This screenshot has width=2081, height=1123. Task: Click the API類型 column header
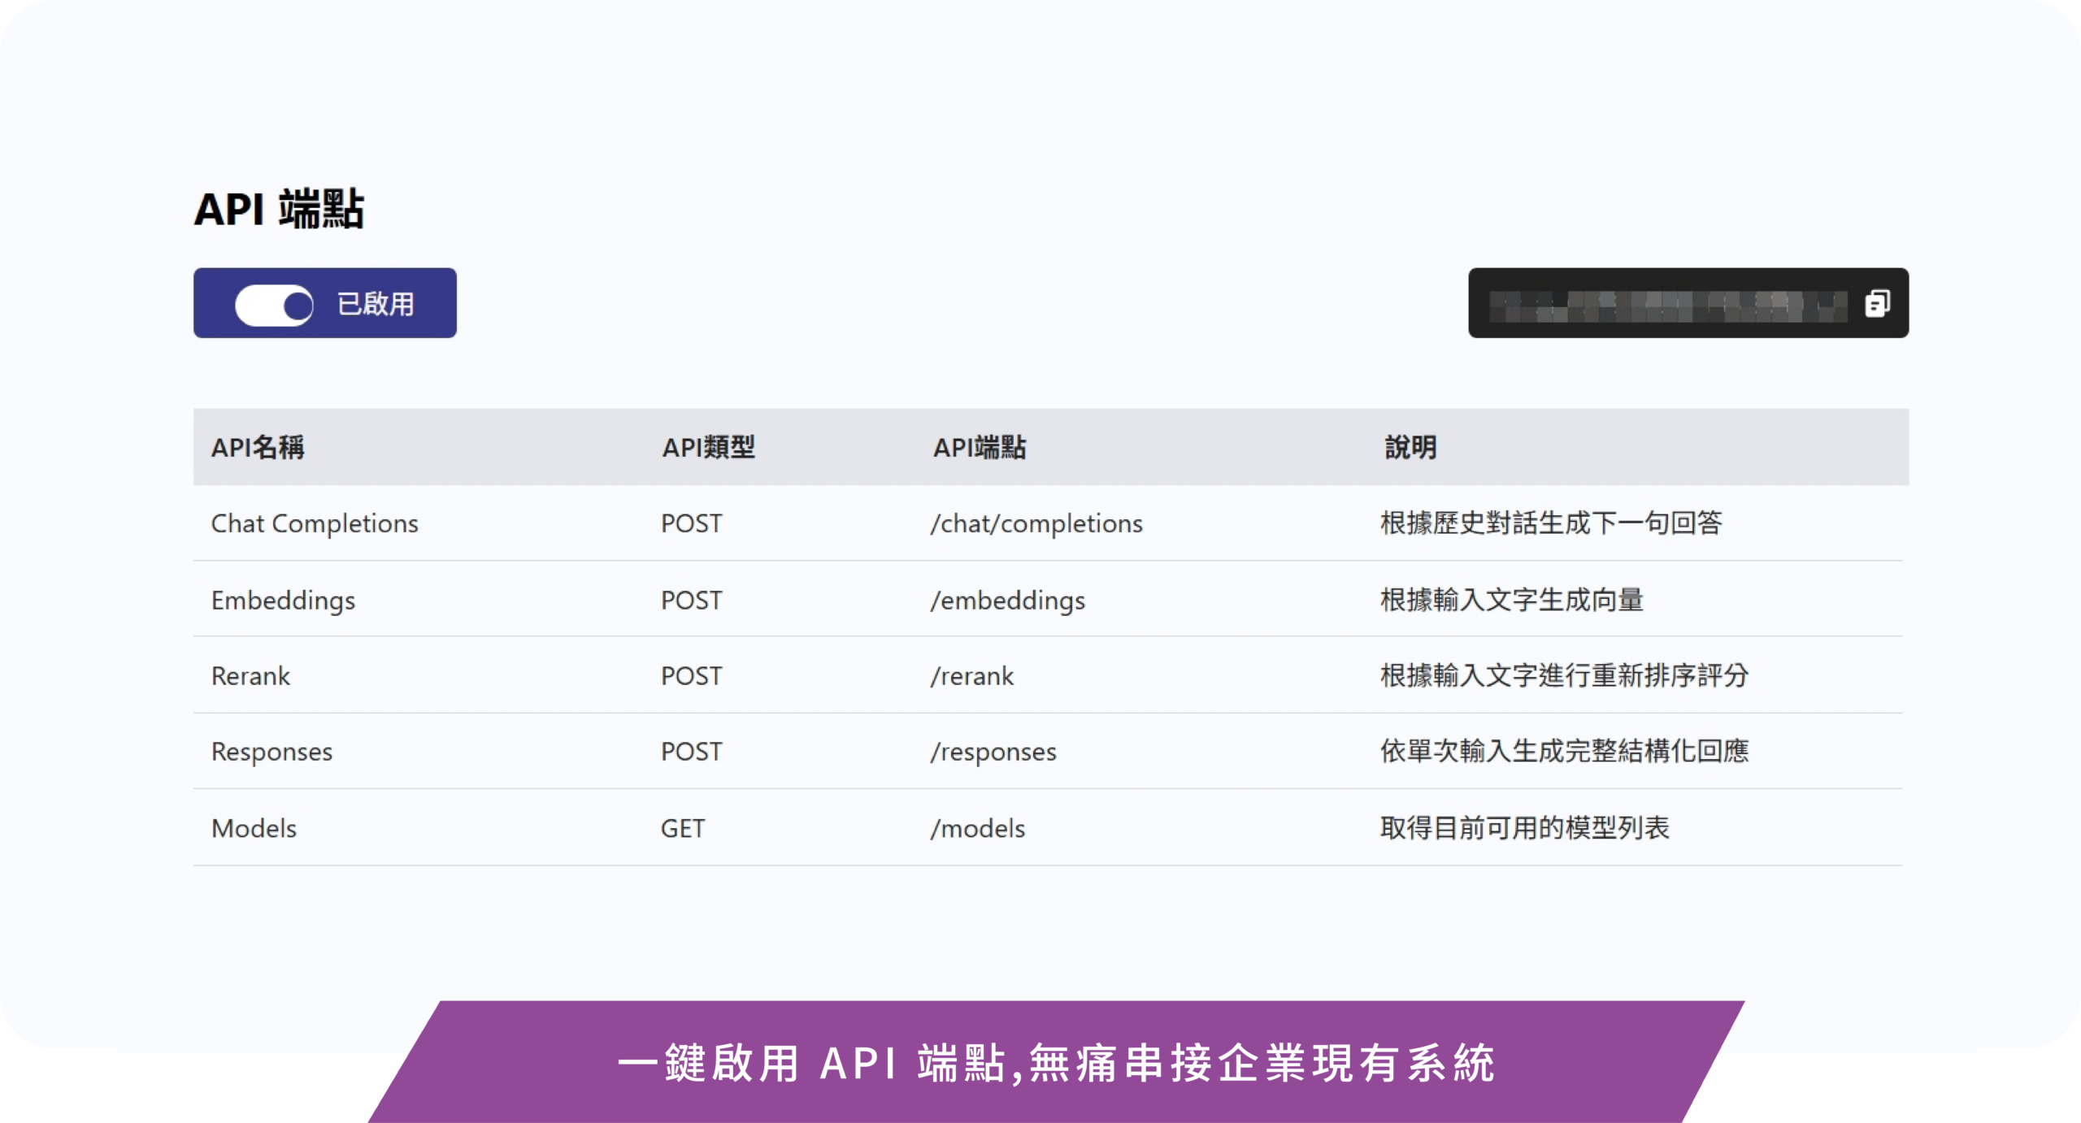[708, 448]
